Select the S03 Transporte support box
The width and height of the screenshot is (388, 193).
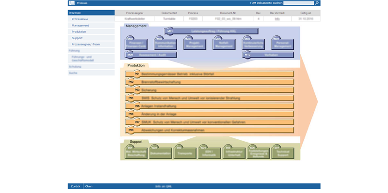(185, 153)
